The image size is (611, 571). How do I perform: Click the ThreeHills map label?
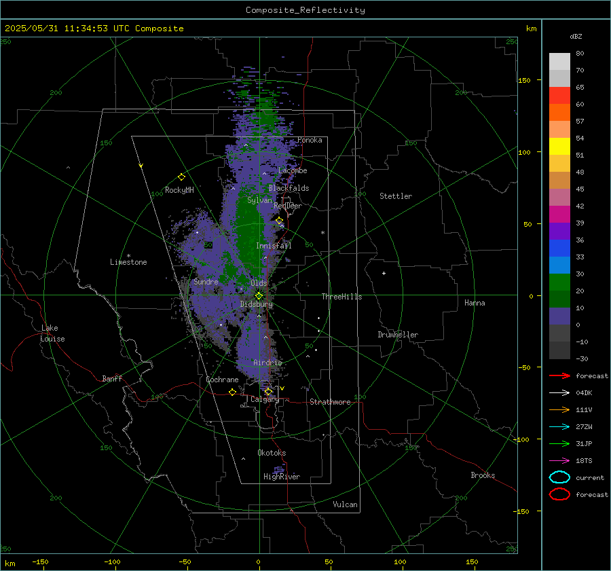pyautogui.click(x=341, y=297)
